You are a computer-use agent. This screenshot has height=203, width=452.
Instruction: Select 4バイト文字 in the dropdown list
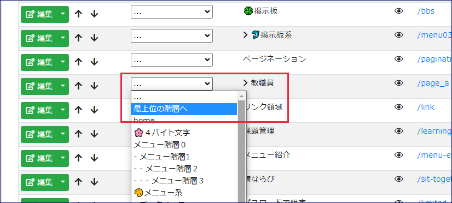(184, 133)
